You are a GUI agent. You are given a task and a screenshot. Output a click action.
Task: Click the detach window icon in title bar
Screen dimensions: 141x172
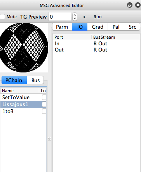pyautogui.click(x=130, y=5)
